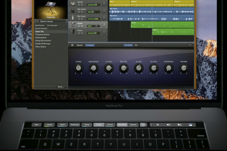Click the Piano track icon
This screenshot has width=227, height=151.
(73, 31)
